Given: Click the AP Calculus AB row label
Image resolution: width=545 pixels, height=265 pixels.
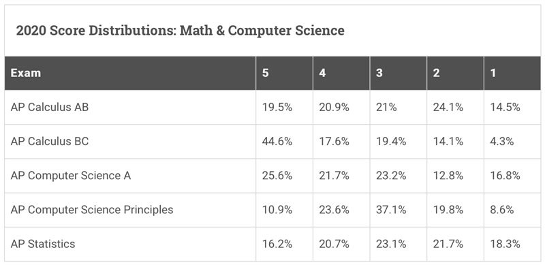Looking at the screenshot, I should pos(50,107).
